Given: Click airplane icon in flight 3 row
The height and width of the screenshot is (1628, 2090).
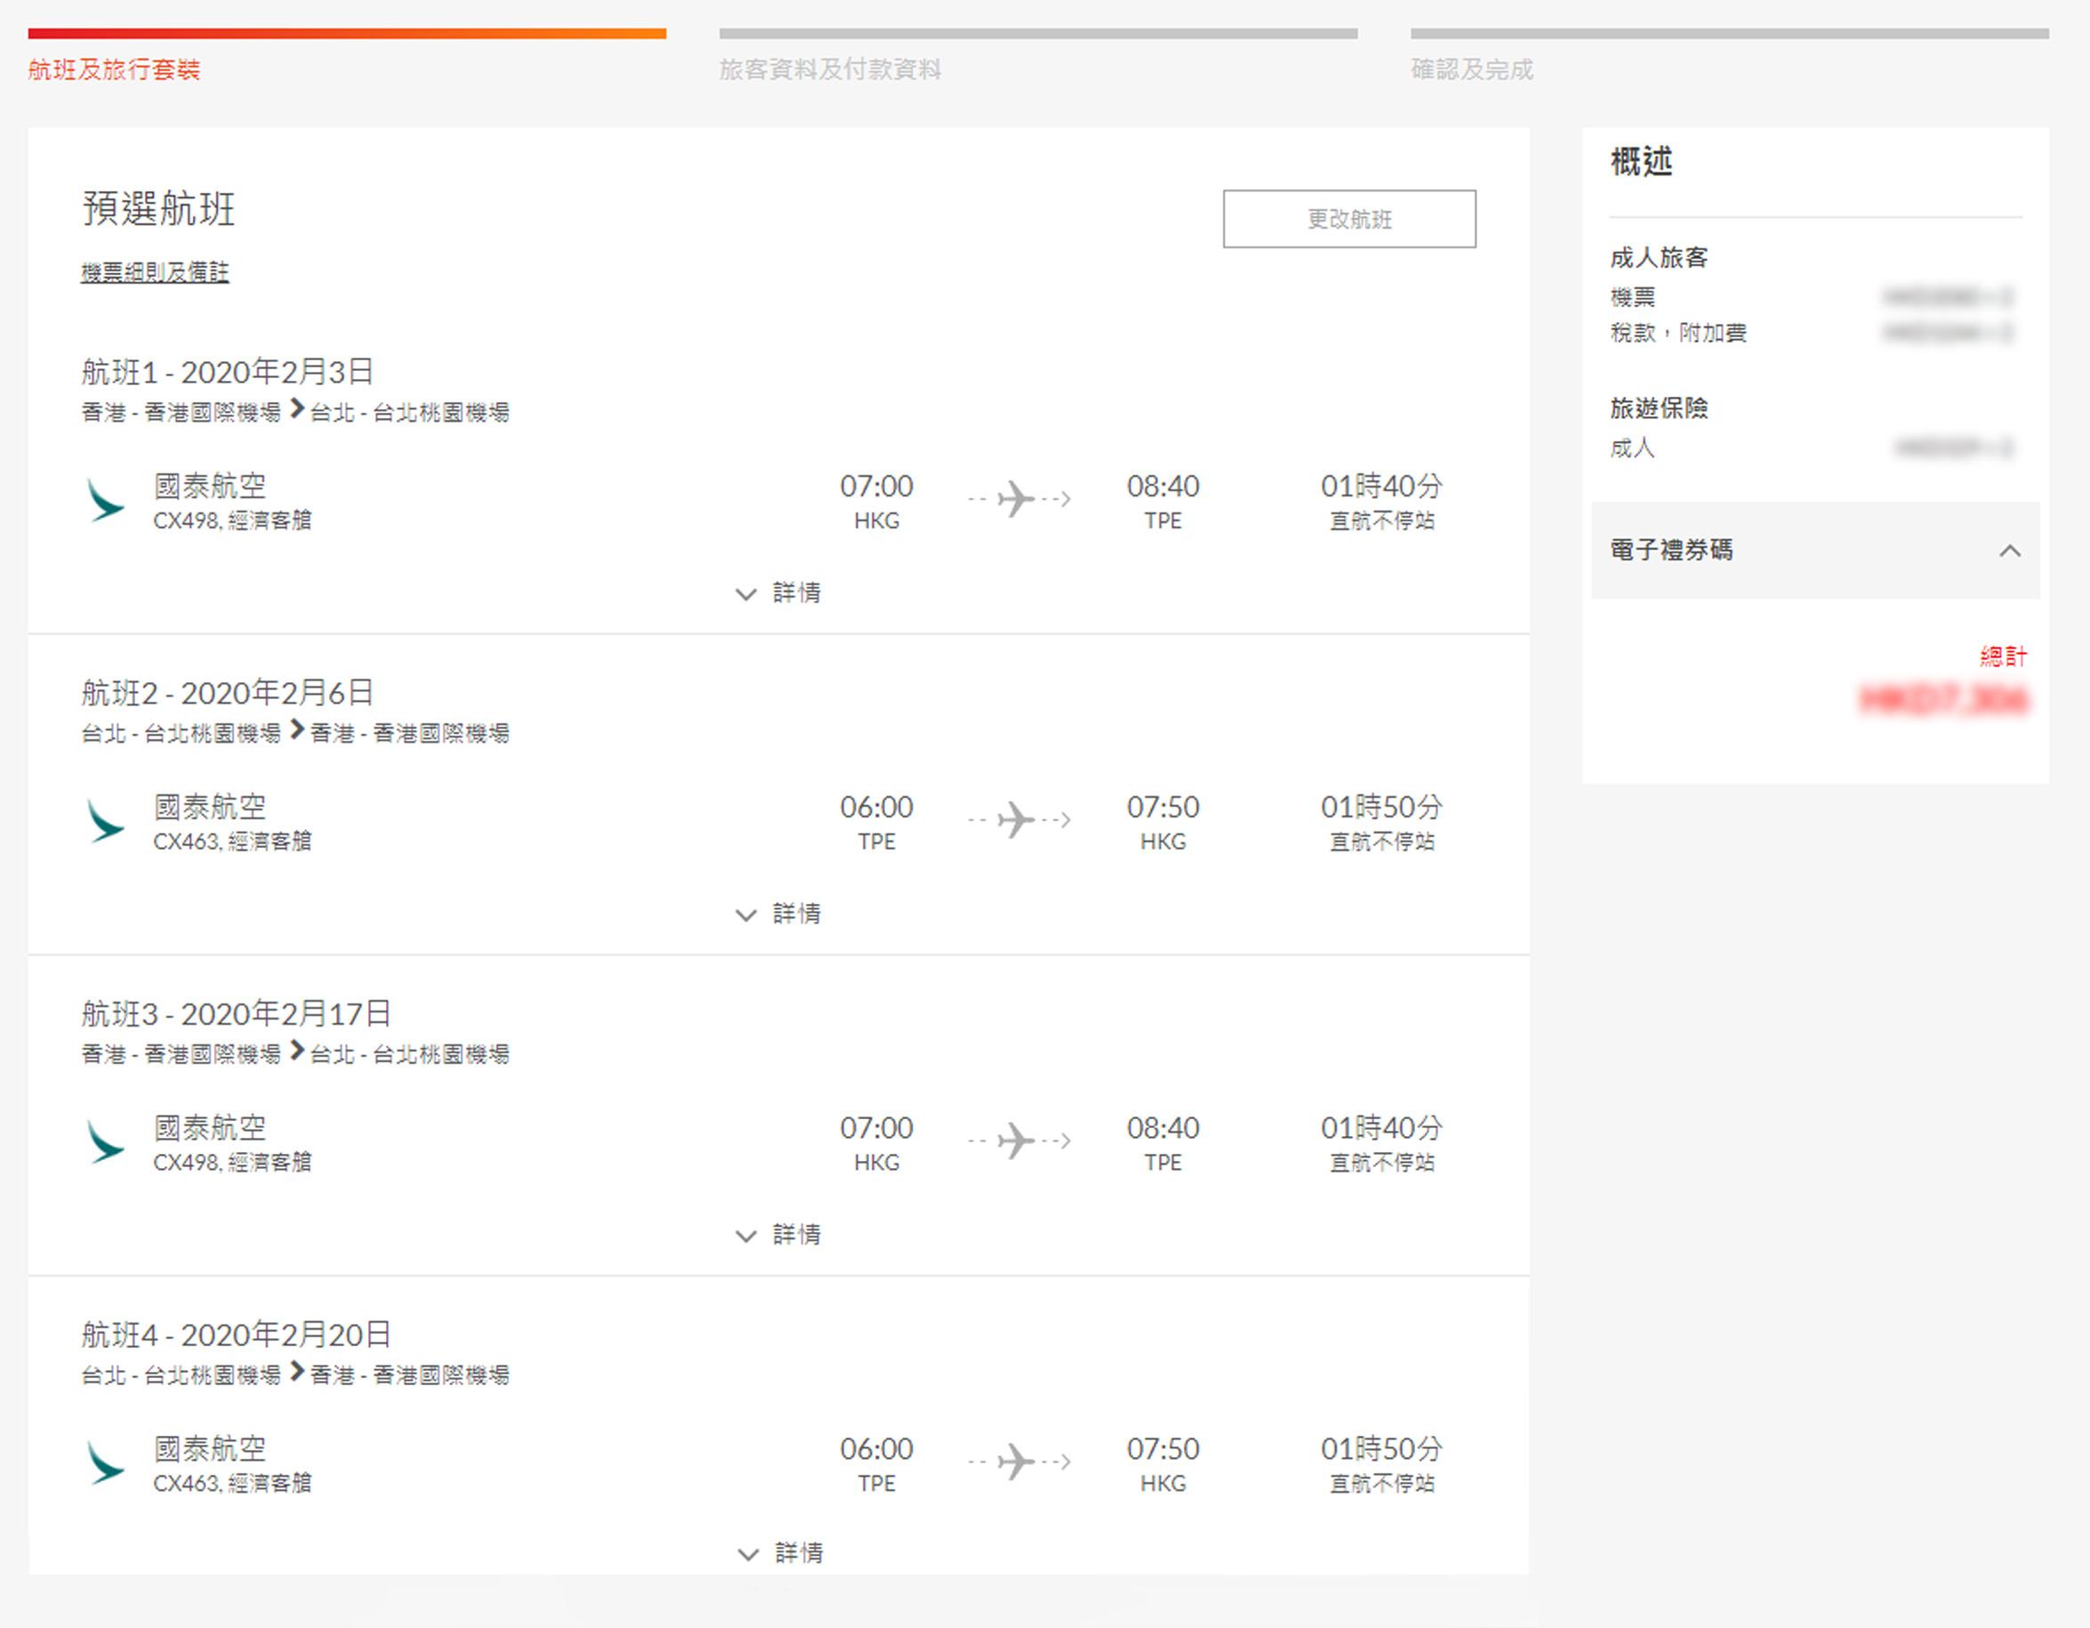Looking at the screenshot, I should (x=1017, y=1140).
